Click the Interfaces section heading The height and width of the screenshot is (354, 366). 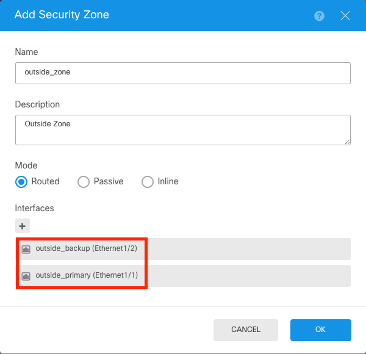34,208
